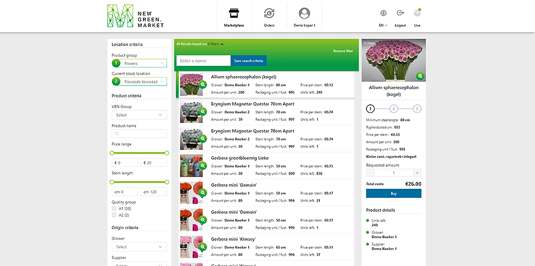Open the Product group Flowers dropdown

(139, 63)
